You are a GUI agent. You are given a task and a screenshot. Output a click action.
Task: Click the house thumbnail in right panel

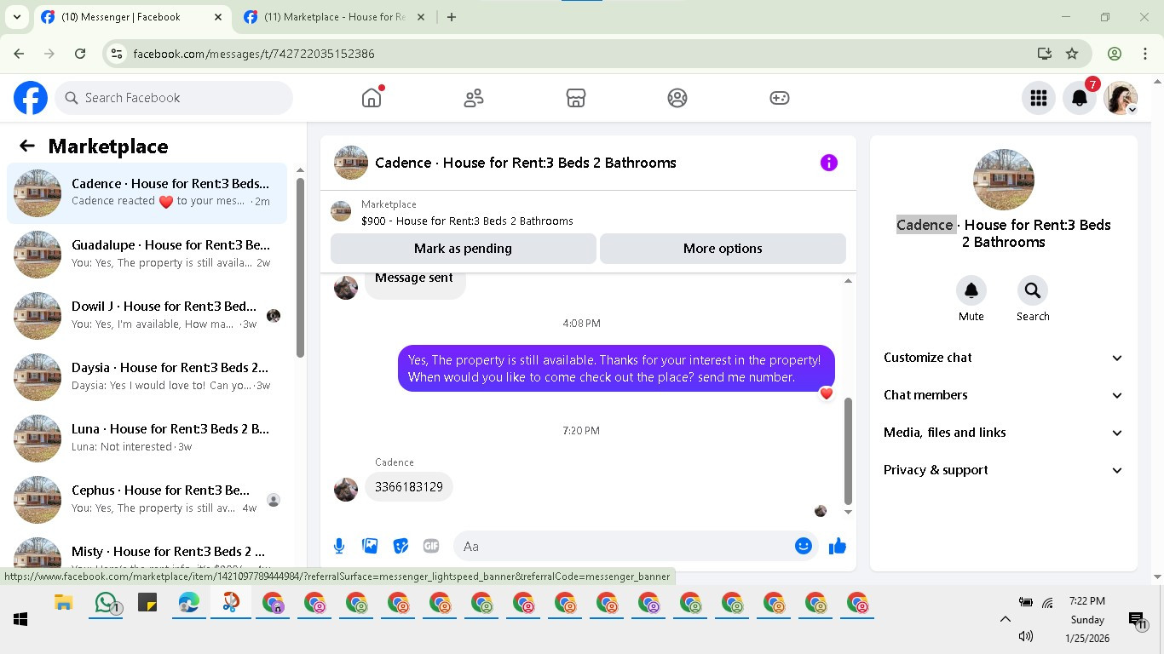[1003, 180]
